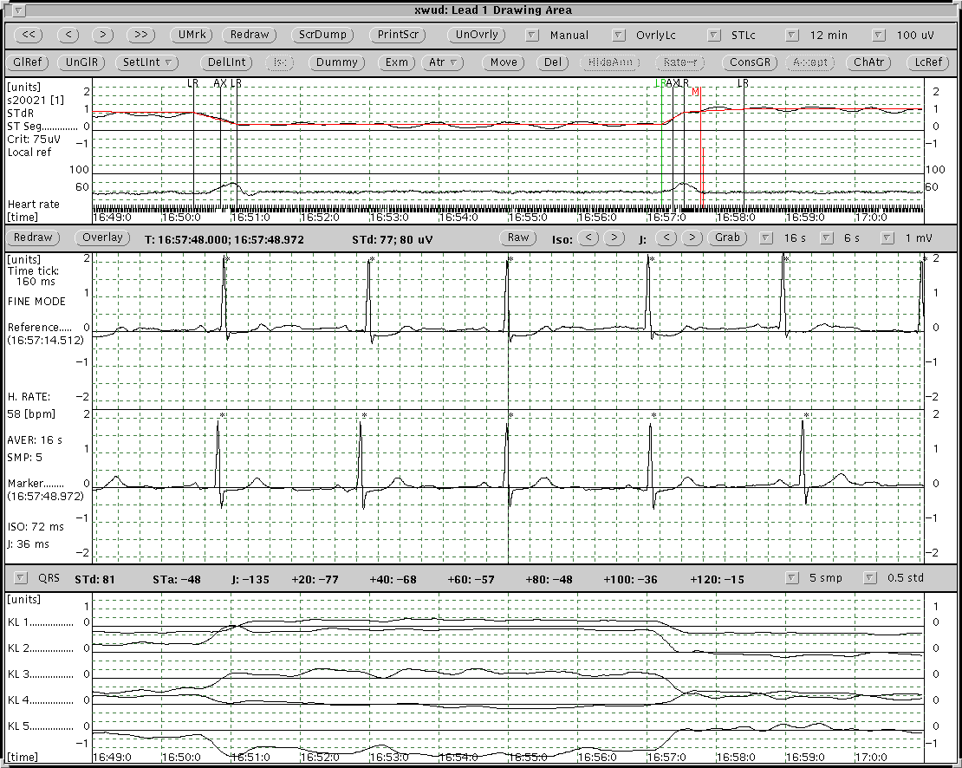
Task: Open the SetLInt menu button
Action: click(x=149, y=62)
